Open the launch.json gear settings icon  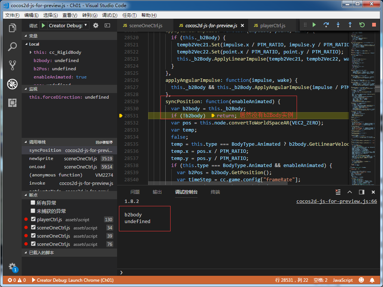pyautogui.click(x=96, y=25)
